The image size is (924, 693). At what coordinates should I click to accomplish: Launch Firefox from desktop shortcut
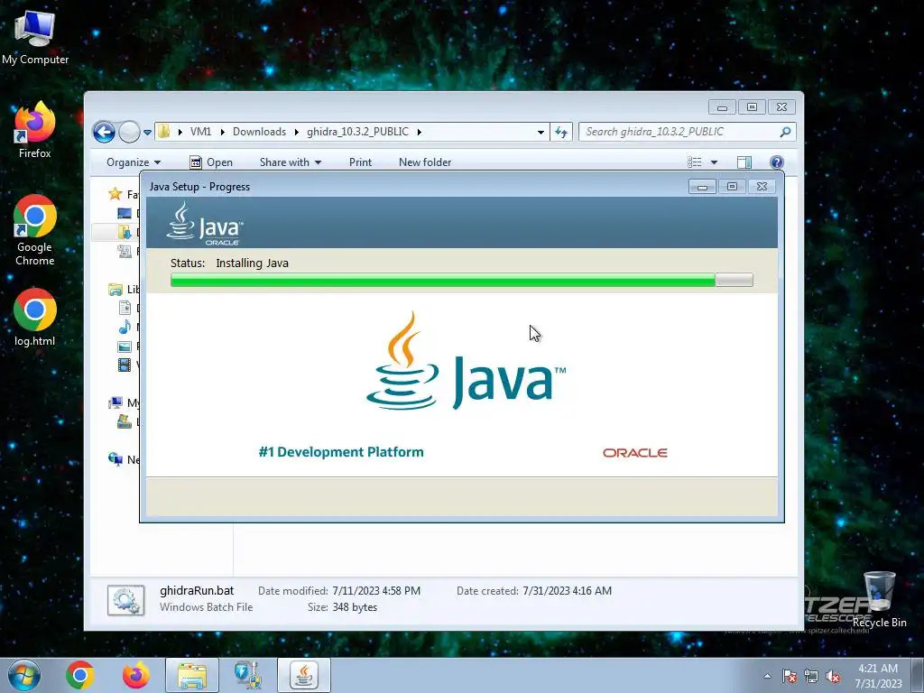tap(35, 130)
